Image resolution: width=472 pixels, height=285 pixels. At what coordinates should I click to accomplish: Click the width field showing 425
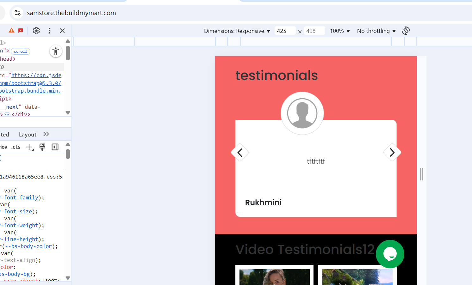[x=285, y=31]
